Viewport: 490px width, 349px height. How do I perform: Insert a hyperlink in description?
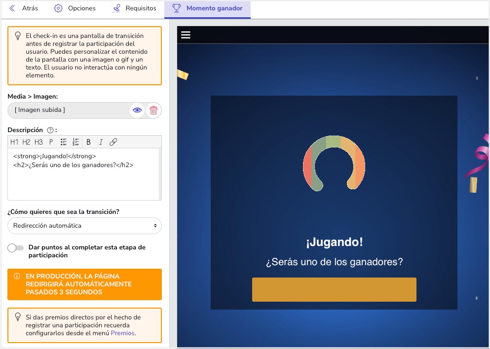113,142
